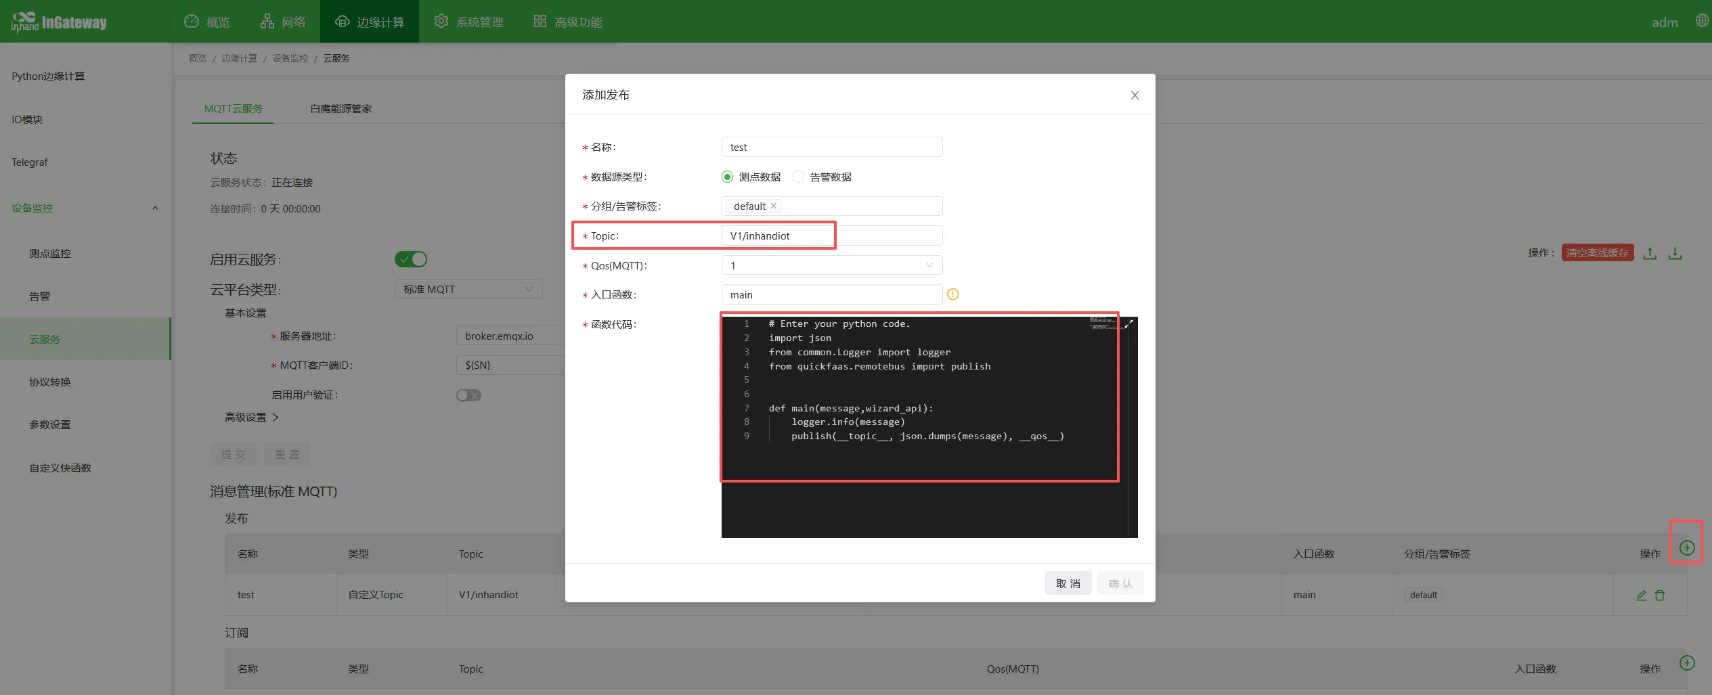This screenshot has width=1712, height=695.
Task: Toggle the 启用云服务 switch
Action: [411, 259]
